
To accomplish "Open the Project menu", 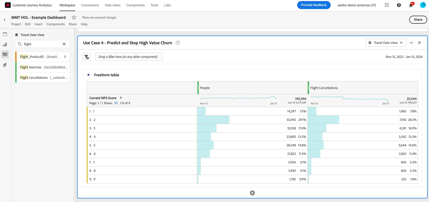I will point(16,24).
